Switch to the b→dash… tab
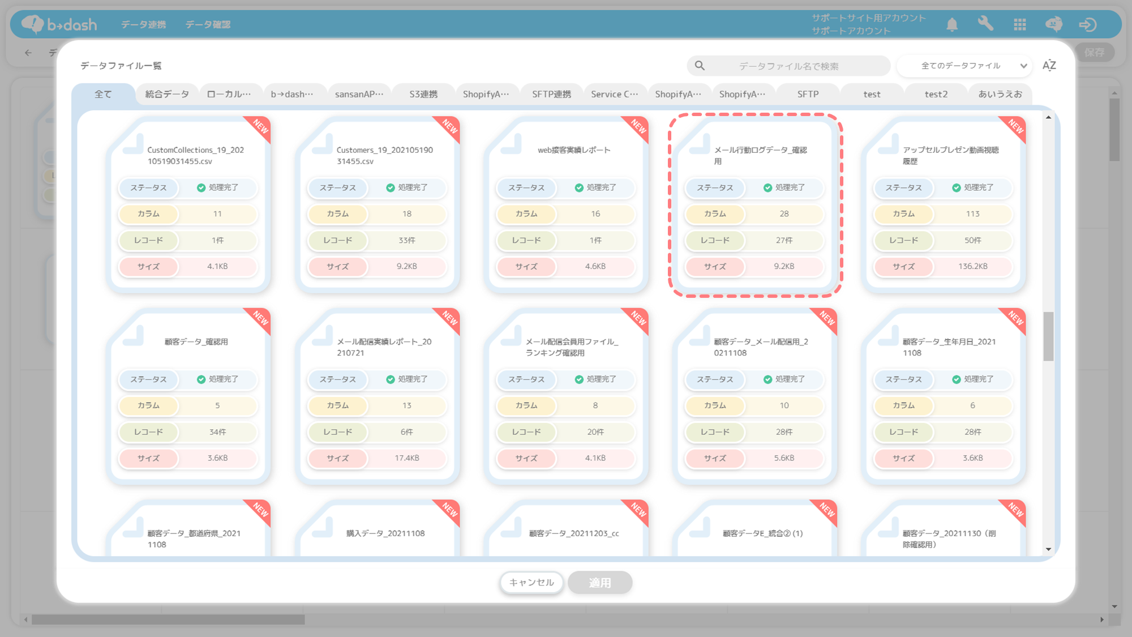The height and width of the screenshot is (637, 1132). pos(292,94)
